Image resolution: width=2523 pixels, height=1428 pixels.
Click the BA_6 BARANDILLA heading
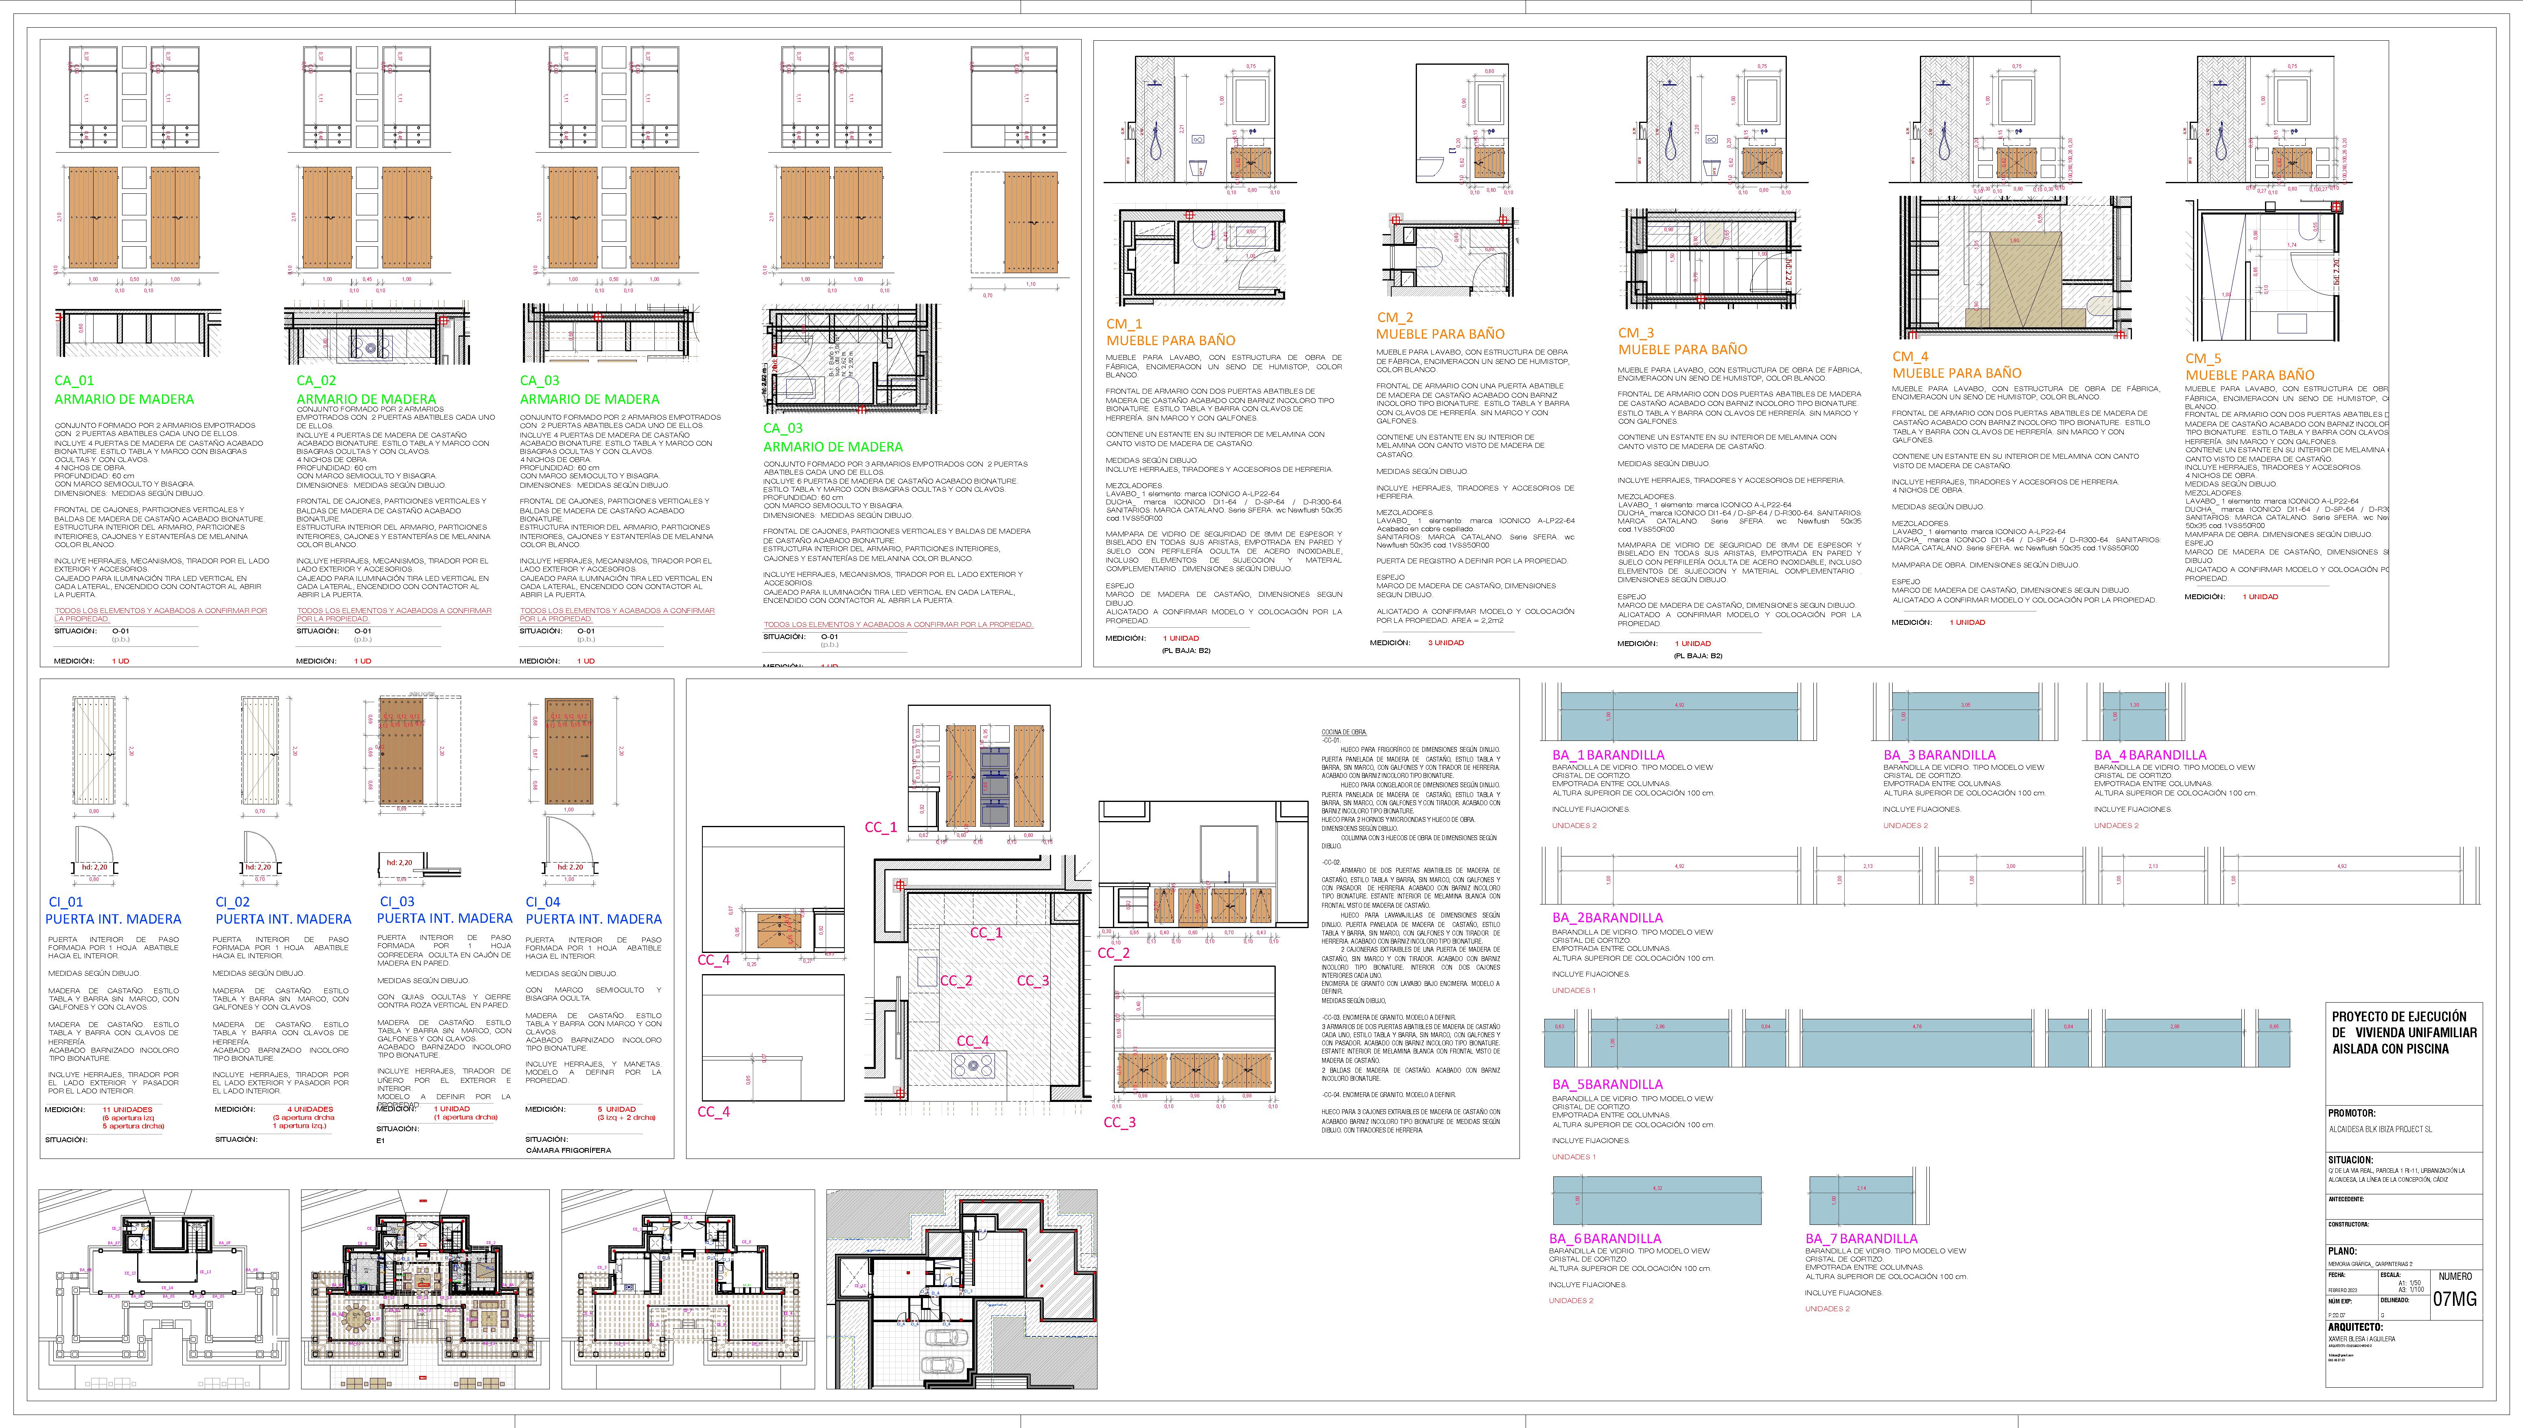click(1605, 1239)
